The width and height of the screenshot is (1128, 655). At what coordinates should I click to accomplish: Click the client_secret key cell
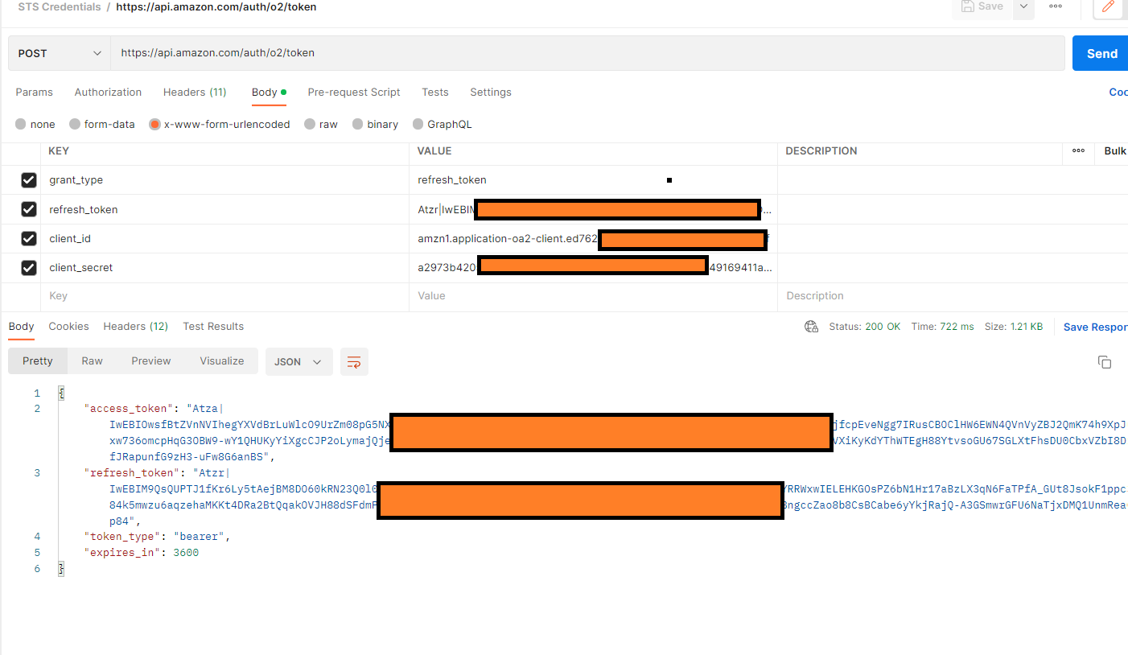225,267
